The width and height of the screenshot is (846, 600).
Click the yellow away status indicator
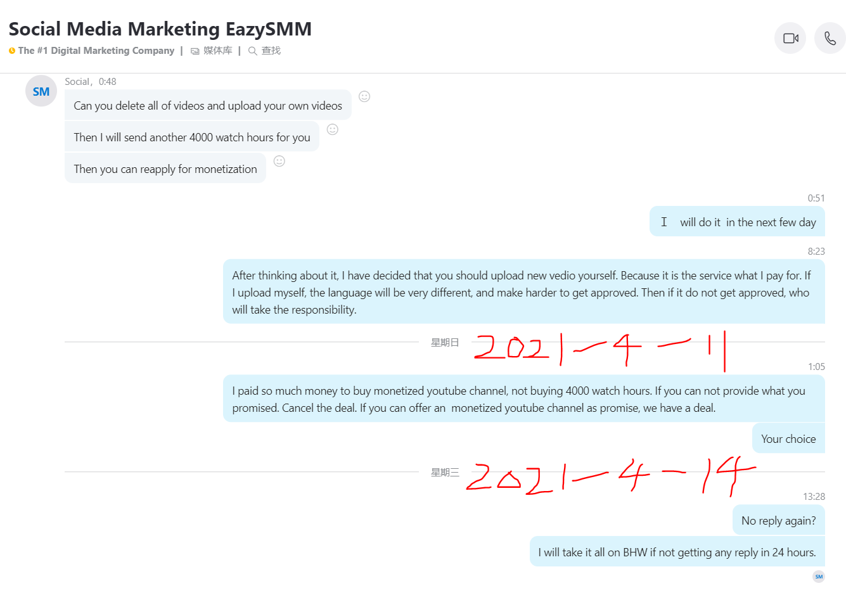click(12, 51)
